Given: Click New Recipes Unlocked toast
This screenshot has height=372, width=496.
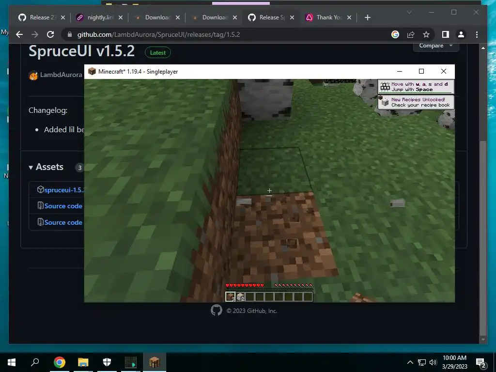Looking at the screenshot, I should (416, 102).
